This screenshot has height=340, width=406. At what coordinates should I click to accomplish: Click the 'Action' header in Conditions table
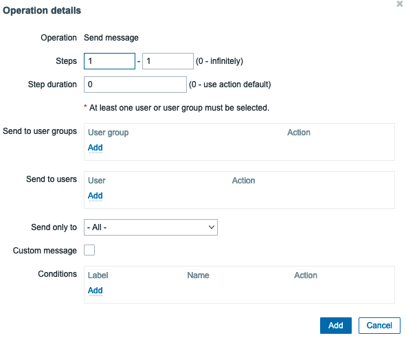(x=306, y=275)
